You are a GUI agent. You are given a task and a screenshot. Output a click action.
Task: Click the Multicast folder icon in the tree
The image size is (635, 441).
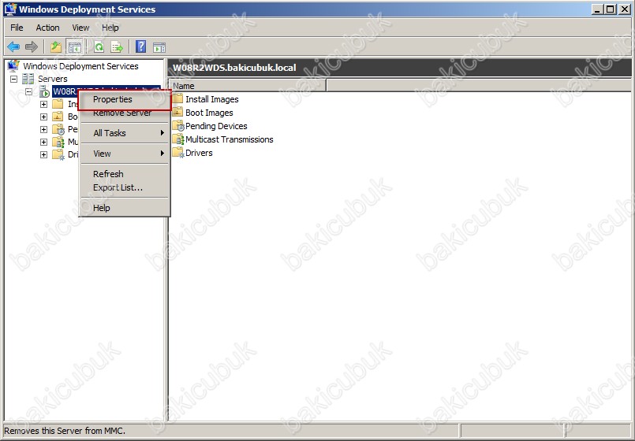58,142
